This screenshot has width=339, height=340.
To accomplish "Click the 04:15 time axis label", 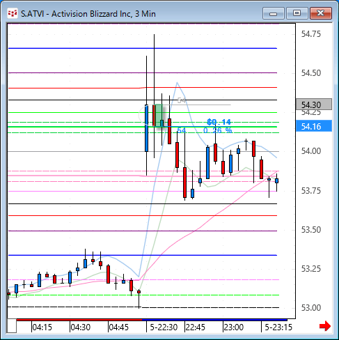I will [42, 327].
